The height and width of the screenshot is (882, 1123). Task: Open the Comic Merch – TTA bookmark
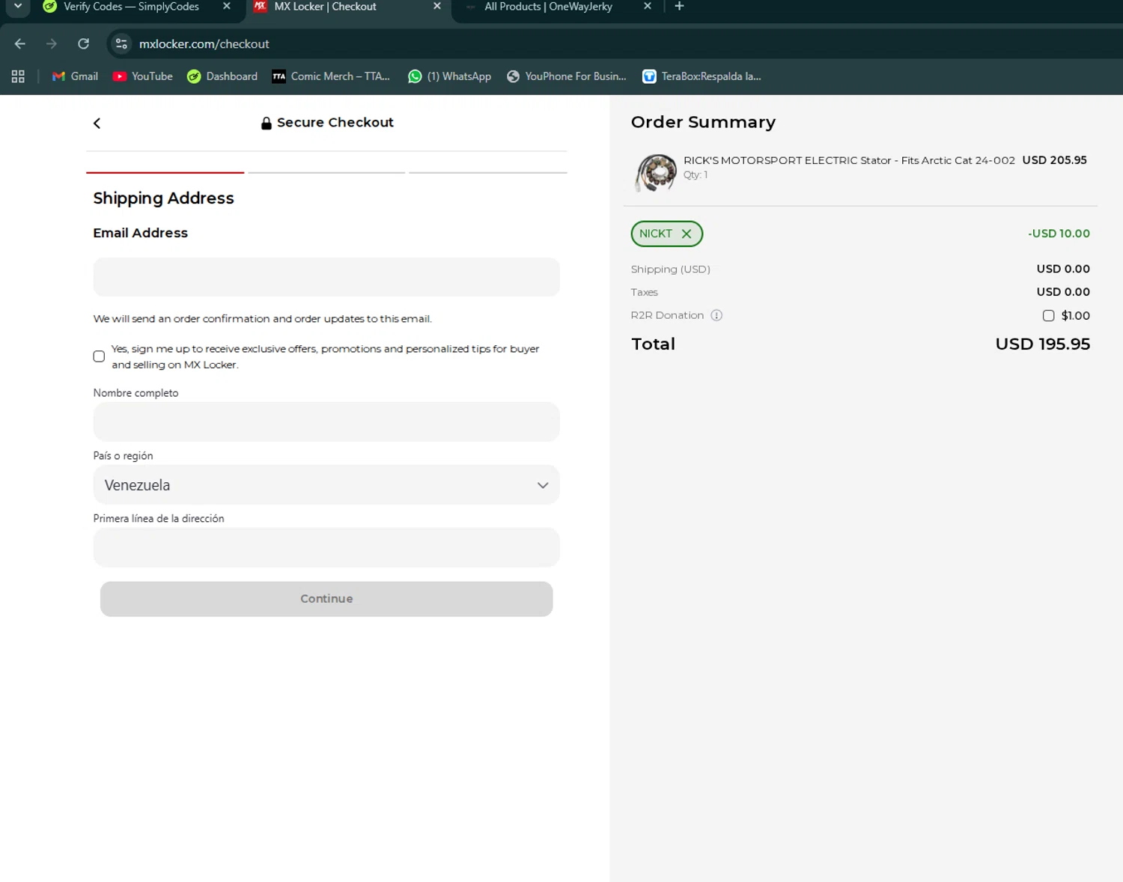tap(331, 76)
